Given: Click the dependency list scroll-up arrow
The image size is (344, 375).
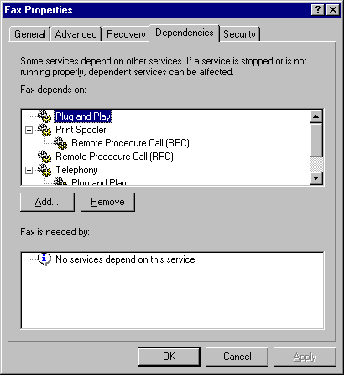Looking at the screenshot, I should [x=316, y=116].
